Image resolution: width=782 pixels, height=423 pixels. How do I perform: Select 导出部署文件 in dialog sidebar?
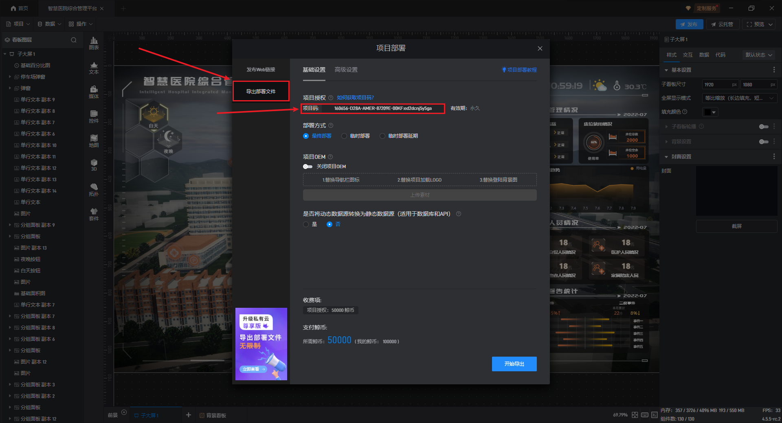click(261, 92)
